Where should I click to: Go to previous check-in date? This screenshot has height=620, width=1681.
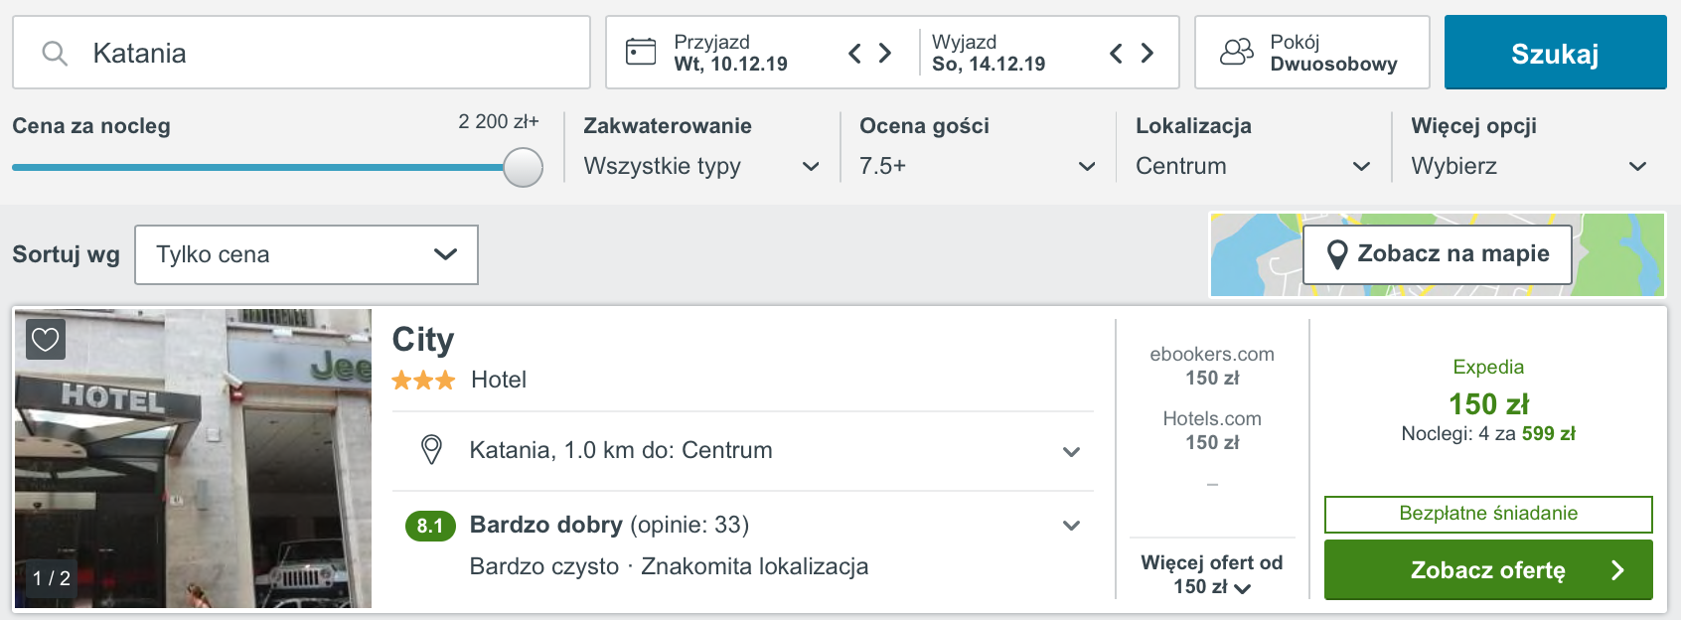(854, 53)
